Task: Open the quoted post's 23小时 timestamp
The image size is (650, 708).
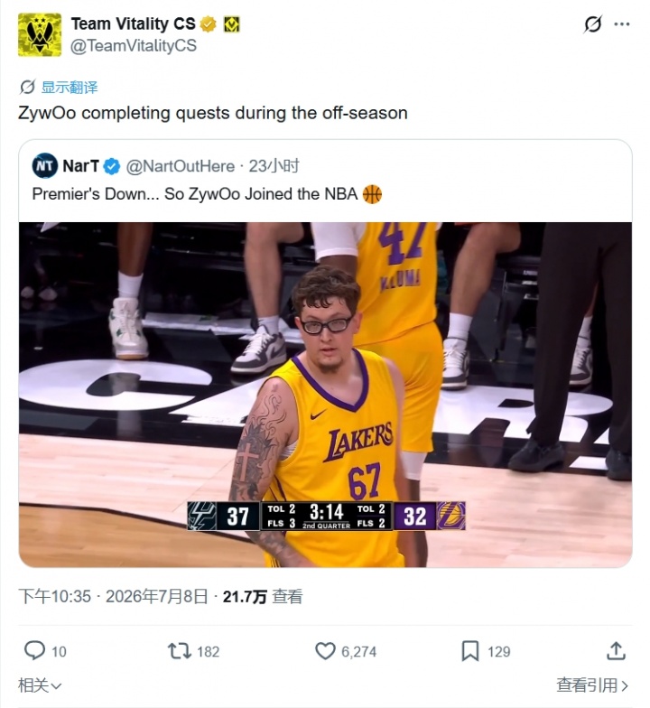Action: pyautogui.click(x=274, y=166)
